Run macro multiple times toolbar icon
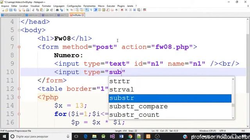 click(x=134, y=10)
